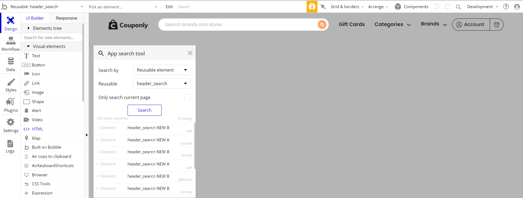Select the Text element
Screen dimensions: 523x198
tap(52, 56)
